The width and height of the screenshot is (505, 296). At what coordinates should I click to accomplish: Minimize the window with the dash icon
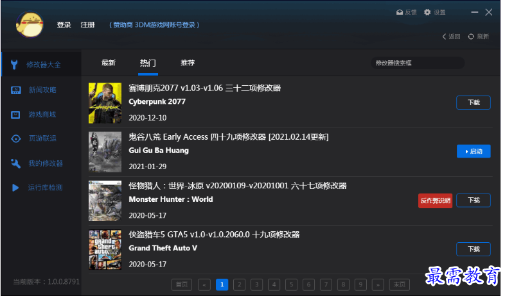point(474,12)
